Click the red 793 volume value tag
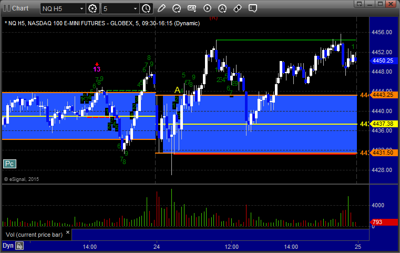 383,222
